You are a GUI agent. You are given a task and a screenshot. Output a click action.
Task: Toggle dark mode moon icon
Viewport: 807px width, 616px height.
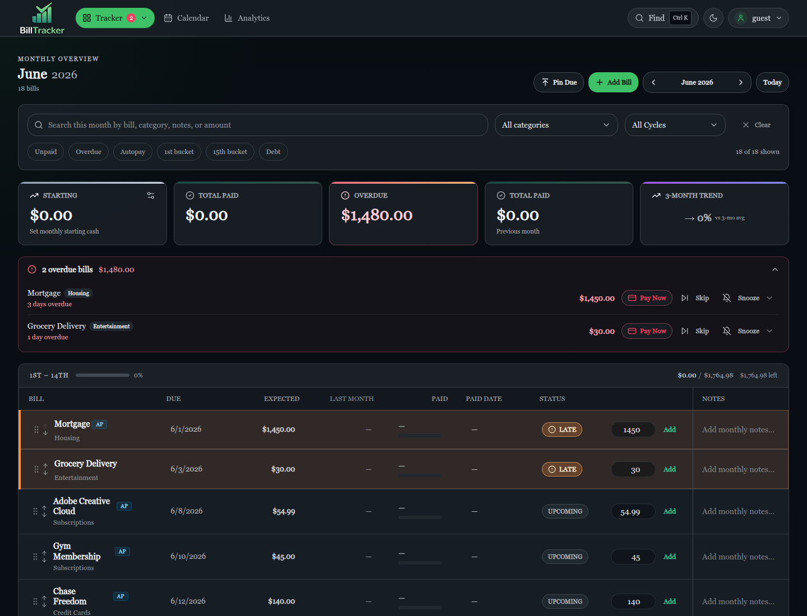pos(713,18)
